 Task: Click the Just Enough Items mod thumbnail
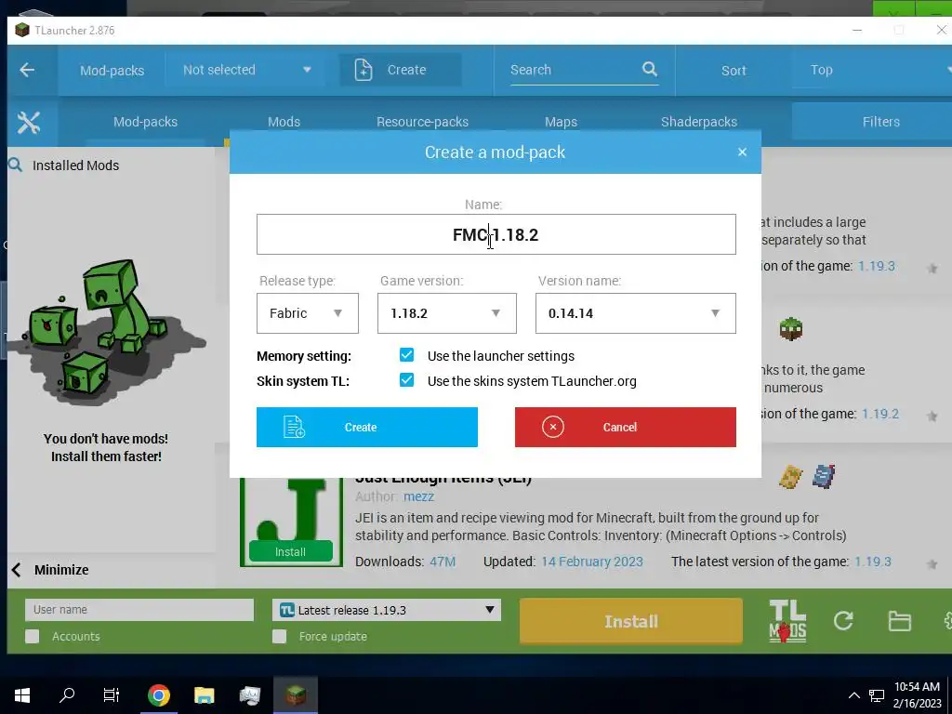point(291,522)
